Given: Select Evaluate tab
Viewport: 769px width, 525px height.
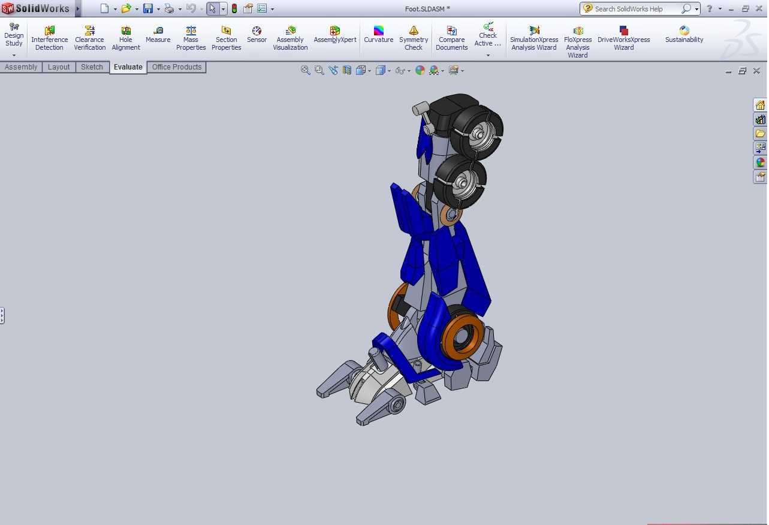Looking at the screenshot, I should coord(128,67).
